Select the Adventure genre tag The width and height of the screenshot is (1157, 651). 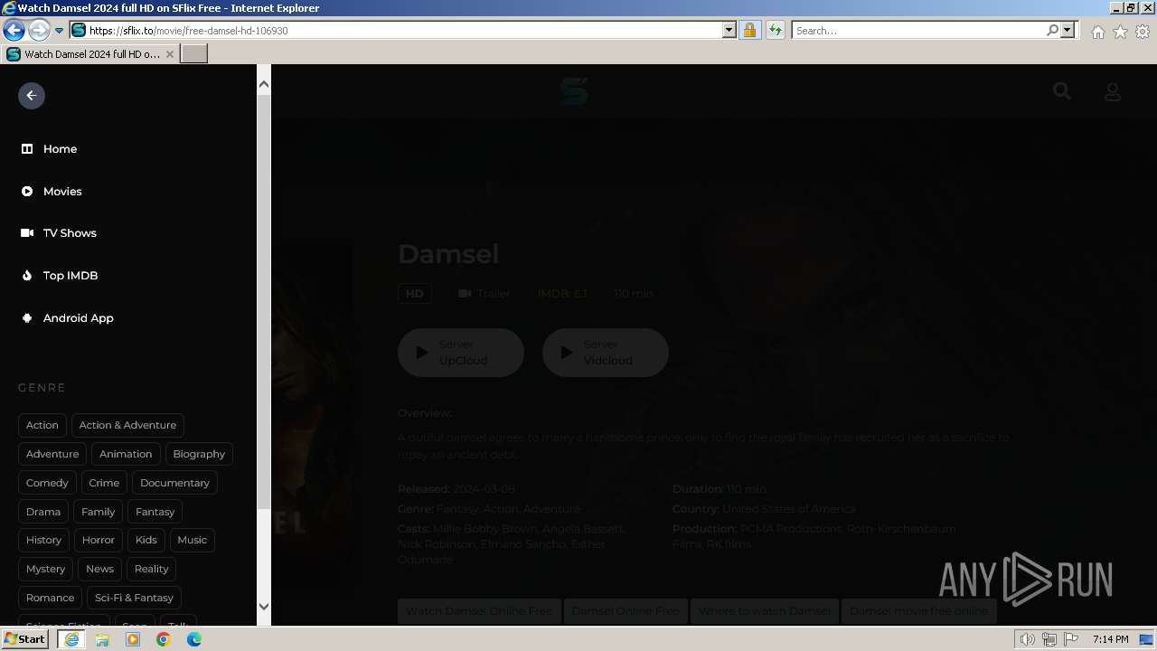(x=52, y=454)
